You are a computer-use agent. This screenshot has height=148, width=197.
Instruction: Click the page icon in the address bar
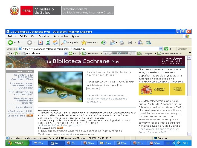[20, 49]
